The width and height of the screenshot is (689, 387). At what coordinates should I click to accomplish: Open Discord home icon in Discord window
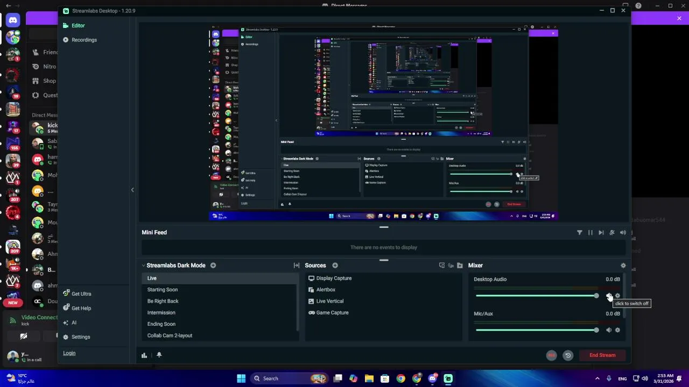(13, 20)
